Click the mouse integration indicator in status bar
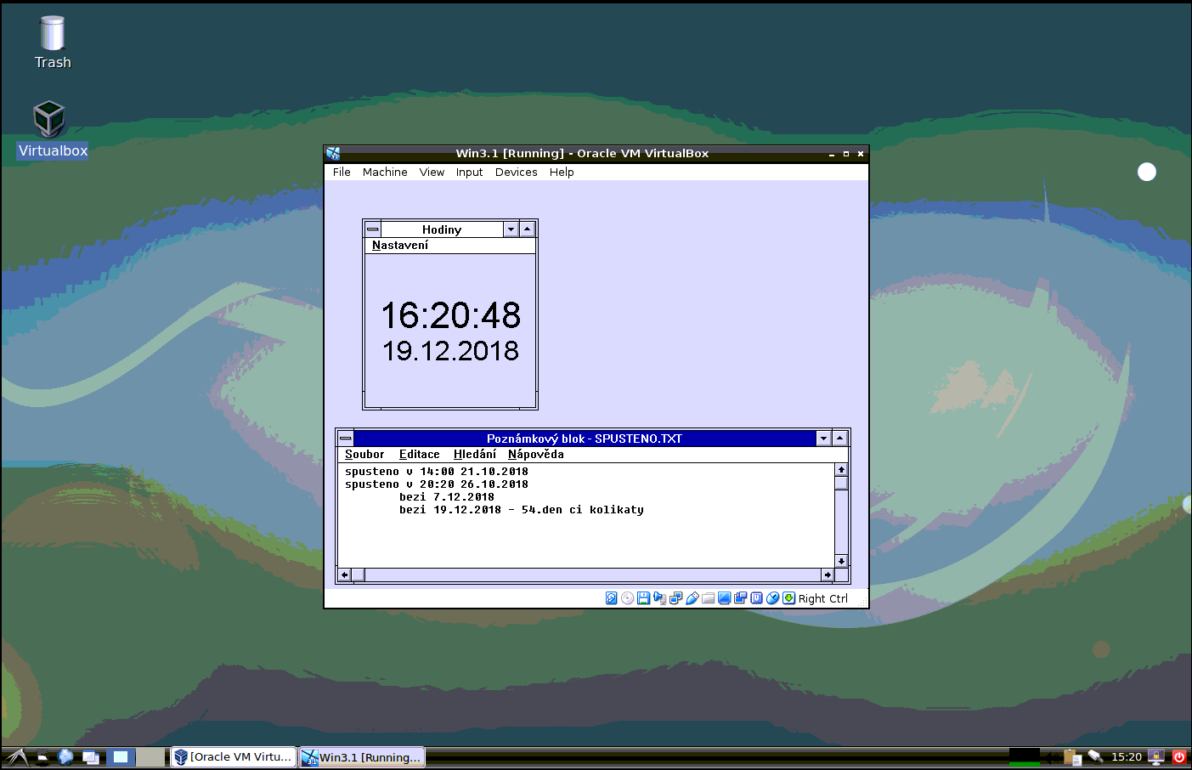This screenshot has height=770, width=1192. 772,598
